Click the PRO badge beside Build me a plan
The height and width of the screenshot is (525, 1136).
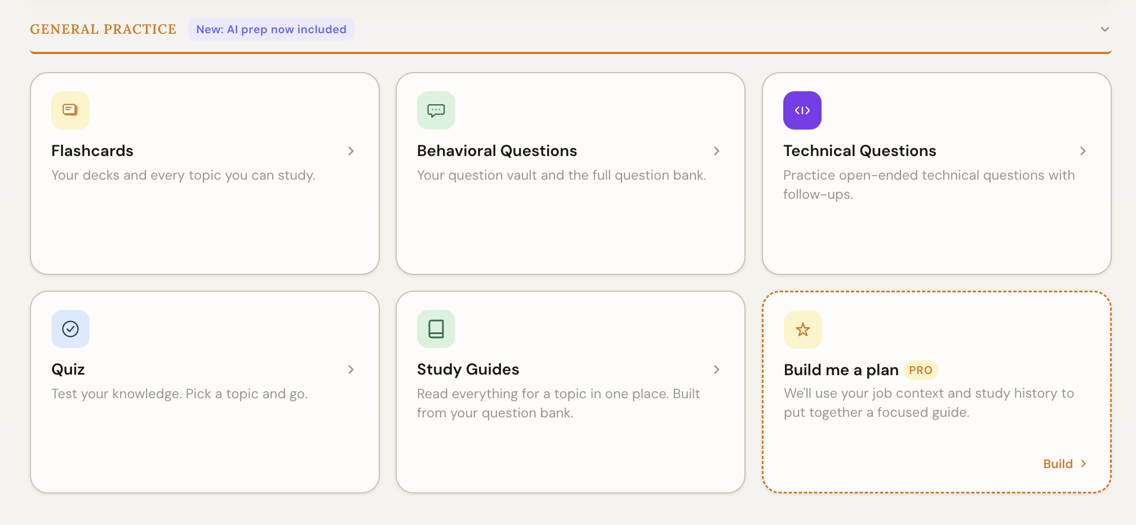[921, 370]
